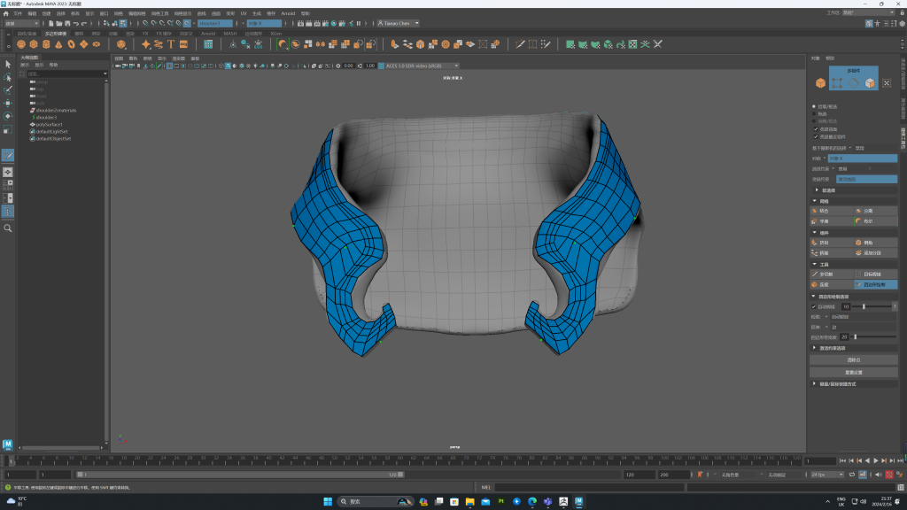Create a polygon cube from the shelf
Screen dimensions: 907x510
34,44
